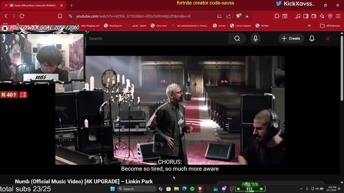Viewport: 344px width, 193px height.
Task: Select the Numb music video browser tab
Action: click(x=34, y=5)
